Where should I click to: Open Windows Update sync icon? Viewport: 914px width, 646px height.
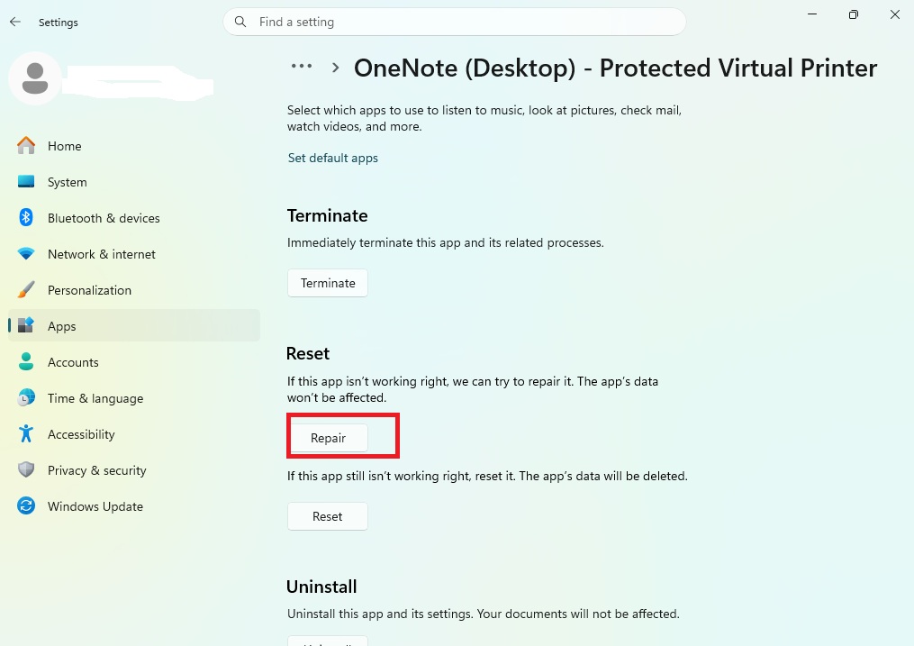click(x=26, y=506)
